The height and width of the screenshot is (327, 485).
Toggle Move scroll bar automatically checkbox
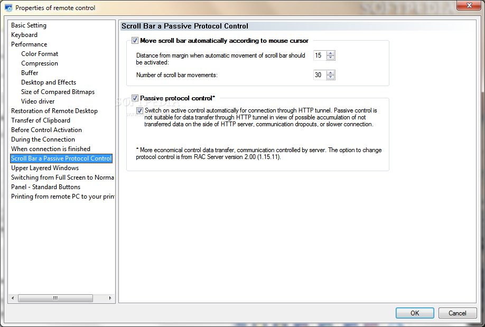(135, 41)
